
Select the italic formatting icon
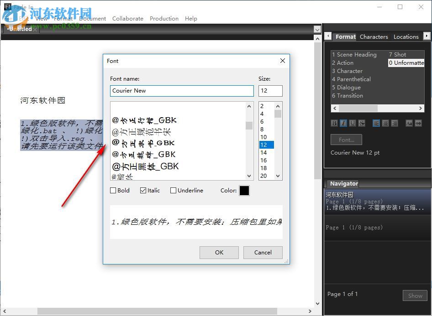(344, 123)
